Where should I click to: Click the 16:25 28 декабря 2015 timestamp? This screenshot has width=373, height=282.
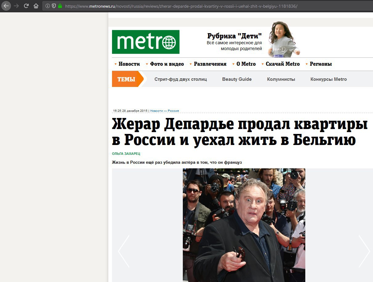coord(130,111)
